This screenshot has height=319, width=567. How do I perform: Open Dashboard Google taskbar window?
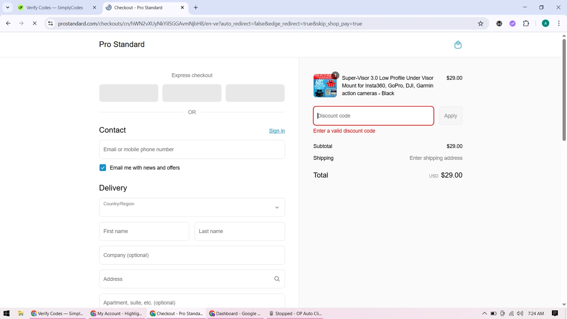(235, 313)
